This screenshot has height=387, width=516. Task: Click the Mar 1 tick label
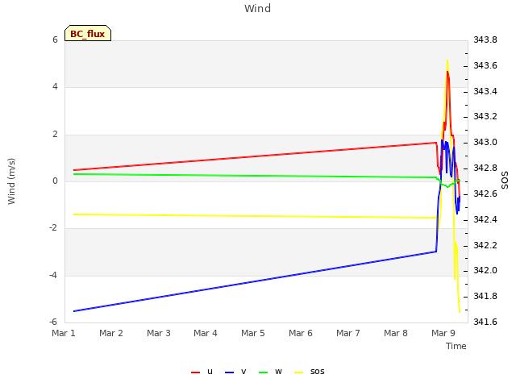64,333
